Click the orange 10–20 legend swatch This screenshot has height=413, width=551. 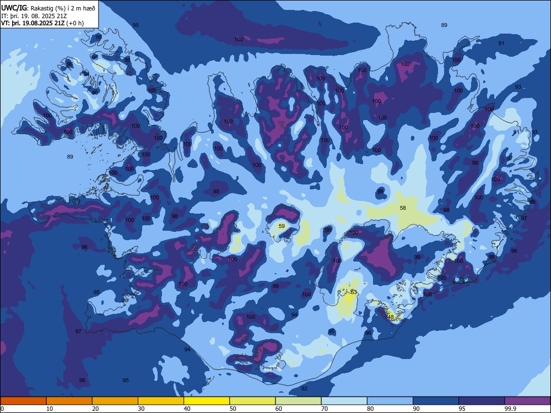[x=69, y=401]
